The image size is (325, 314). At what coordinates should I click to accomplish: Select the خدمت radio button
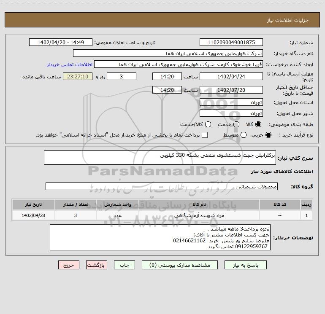(236, 124)
